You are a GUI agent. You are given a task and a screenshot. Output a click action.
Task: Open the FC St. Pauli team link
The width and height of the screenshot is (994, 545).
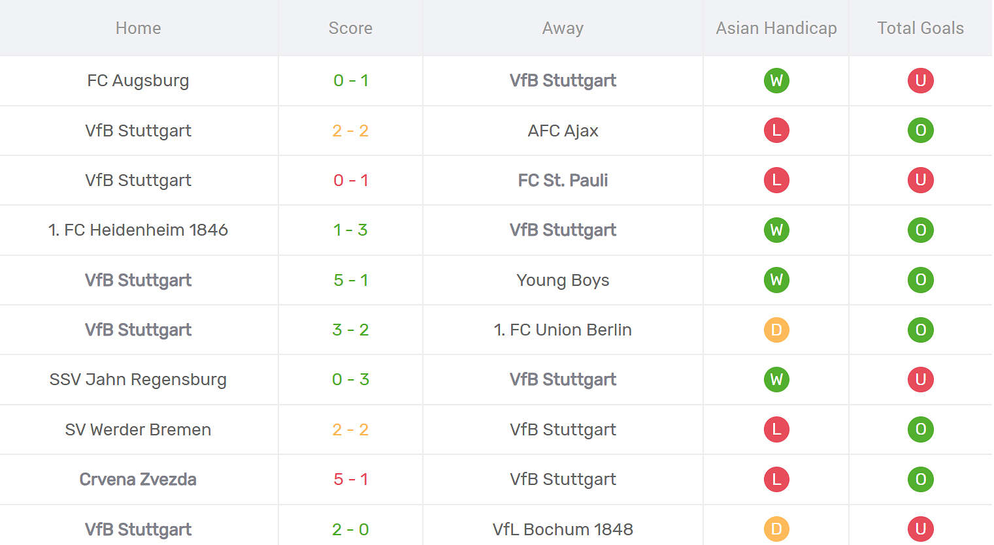coord(563,180)
